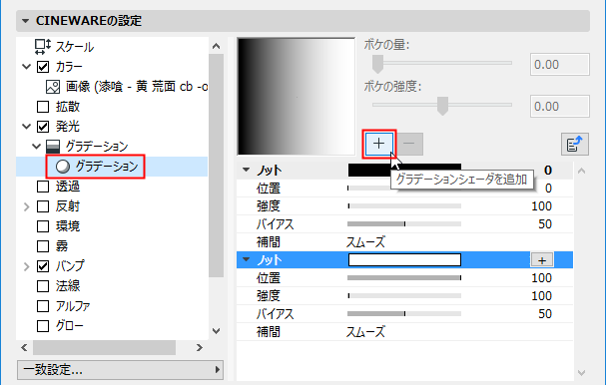Click the gradient preview thumbnail
Image resolution: width=606 pixels, height=385 pixels.
[x=297, y=96]
